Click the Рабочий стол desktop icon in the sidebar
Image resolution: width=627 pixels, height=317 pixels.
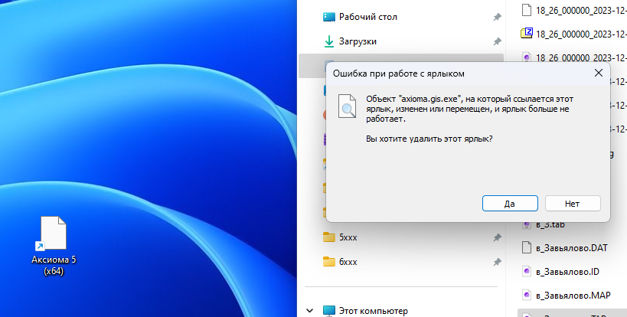click(328, 17)
